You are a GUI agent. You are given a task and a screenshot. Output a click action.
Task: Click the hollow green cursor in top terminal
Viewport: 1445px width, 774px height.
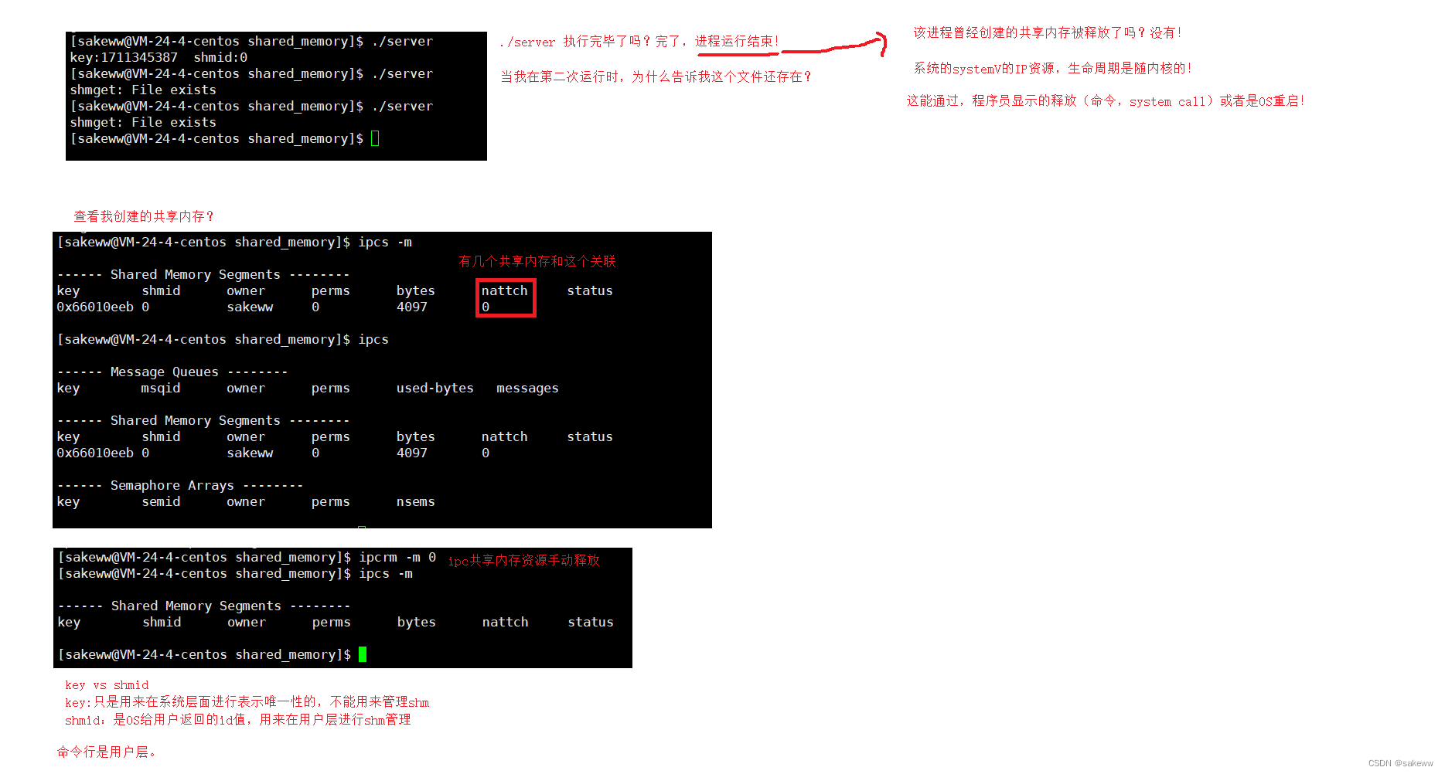click(x=375, y=138)
